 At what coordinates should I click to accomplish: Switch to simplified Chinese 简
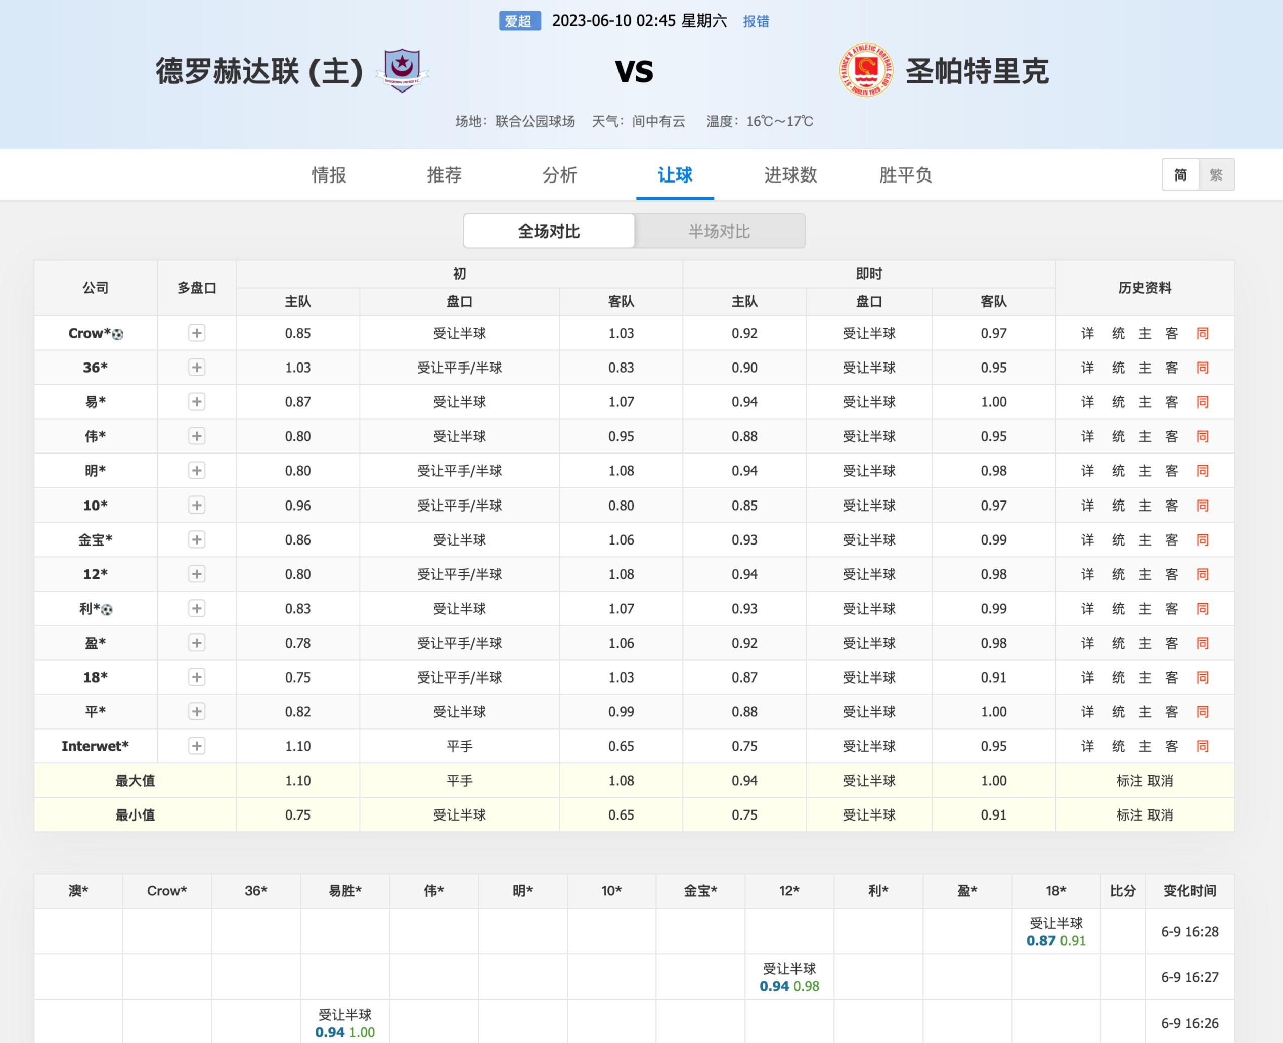[1180, 175]
